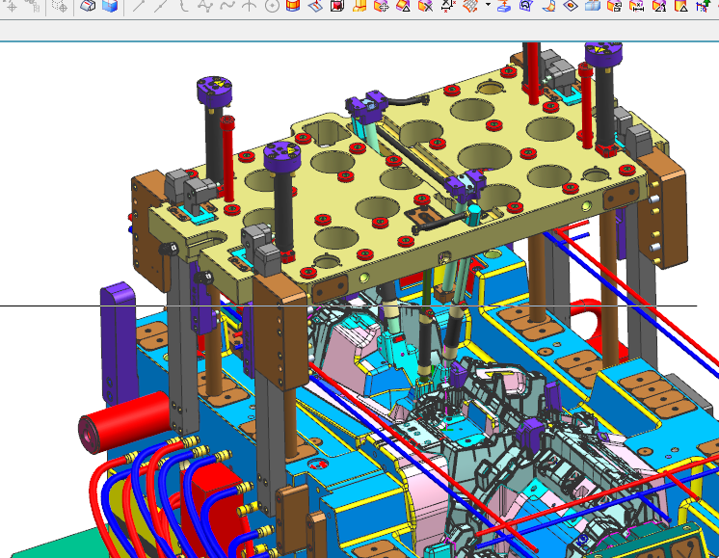Choose the line with midpoint tool
The width and height of the screenshot is (719, 558).
click(161, 6)
